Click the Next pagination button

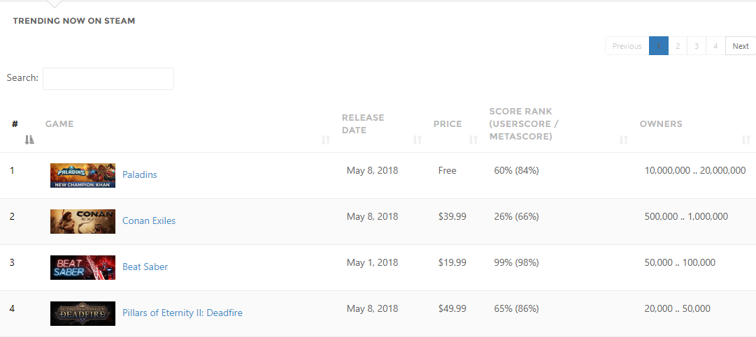(741, 46)
